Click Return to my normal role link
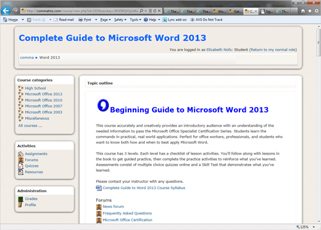Viewport: 321px width, 230px height. coord(273,49)
